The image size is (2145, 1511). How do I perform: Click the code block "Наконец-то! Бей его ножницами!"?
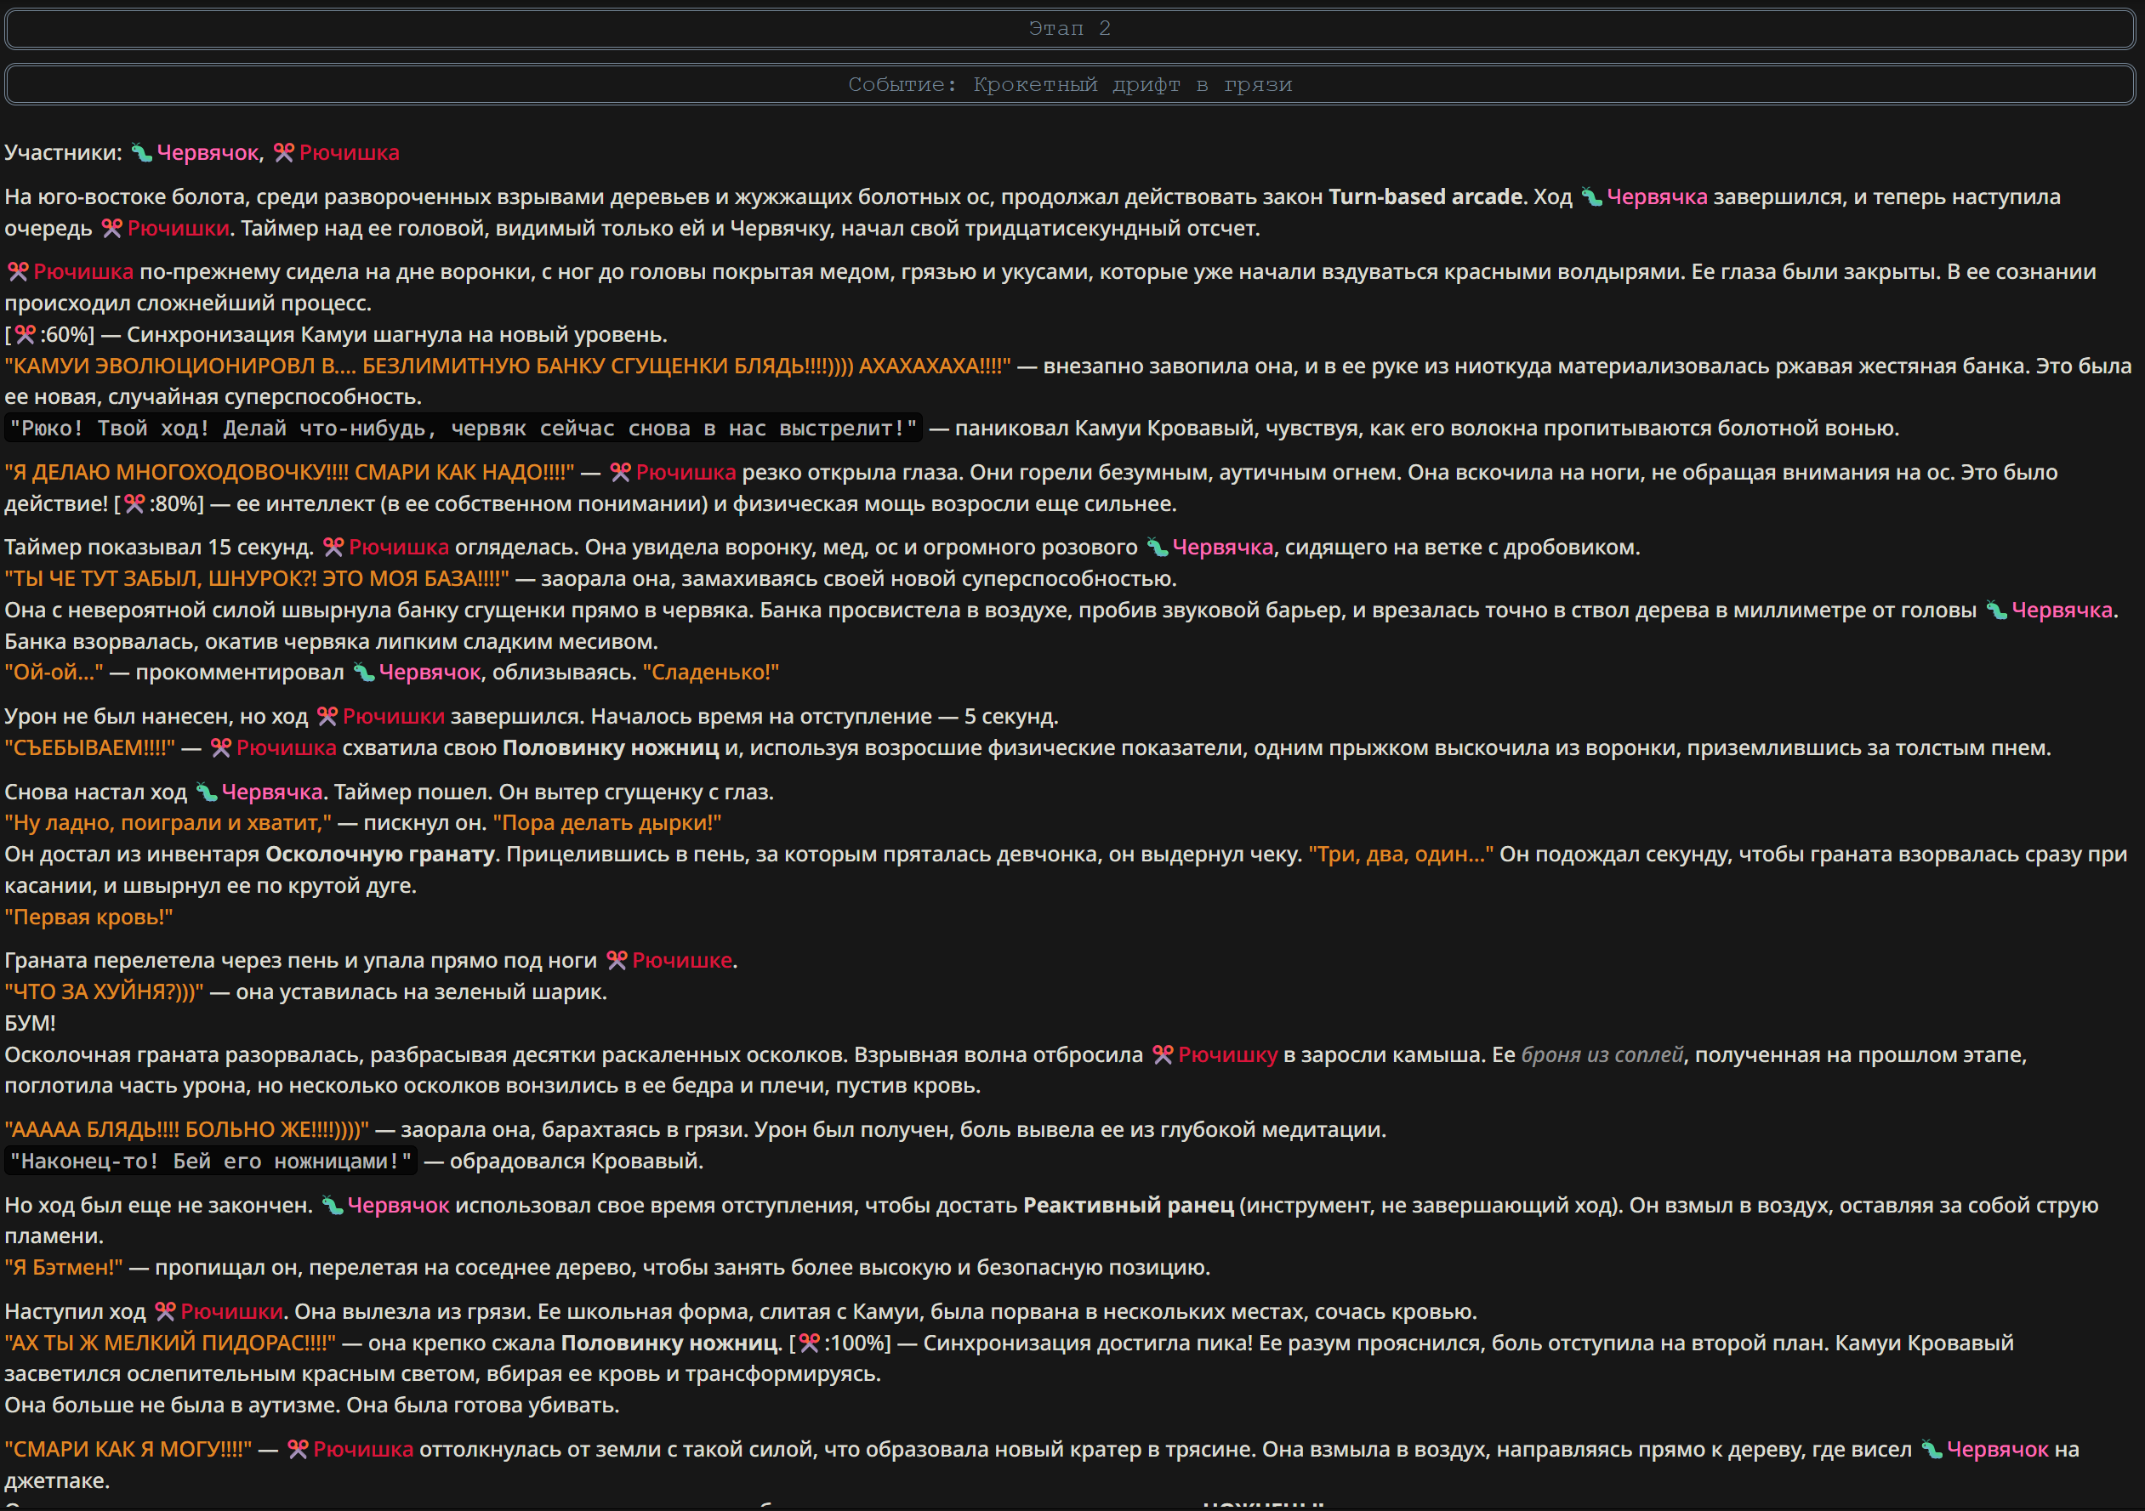point(211,1161)
